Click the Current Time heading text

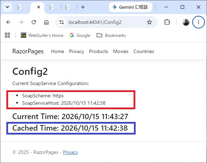[x=70, y=117]
